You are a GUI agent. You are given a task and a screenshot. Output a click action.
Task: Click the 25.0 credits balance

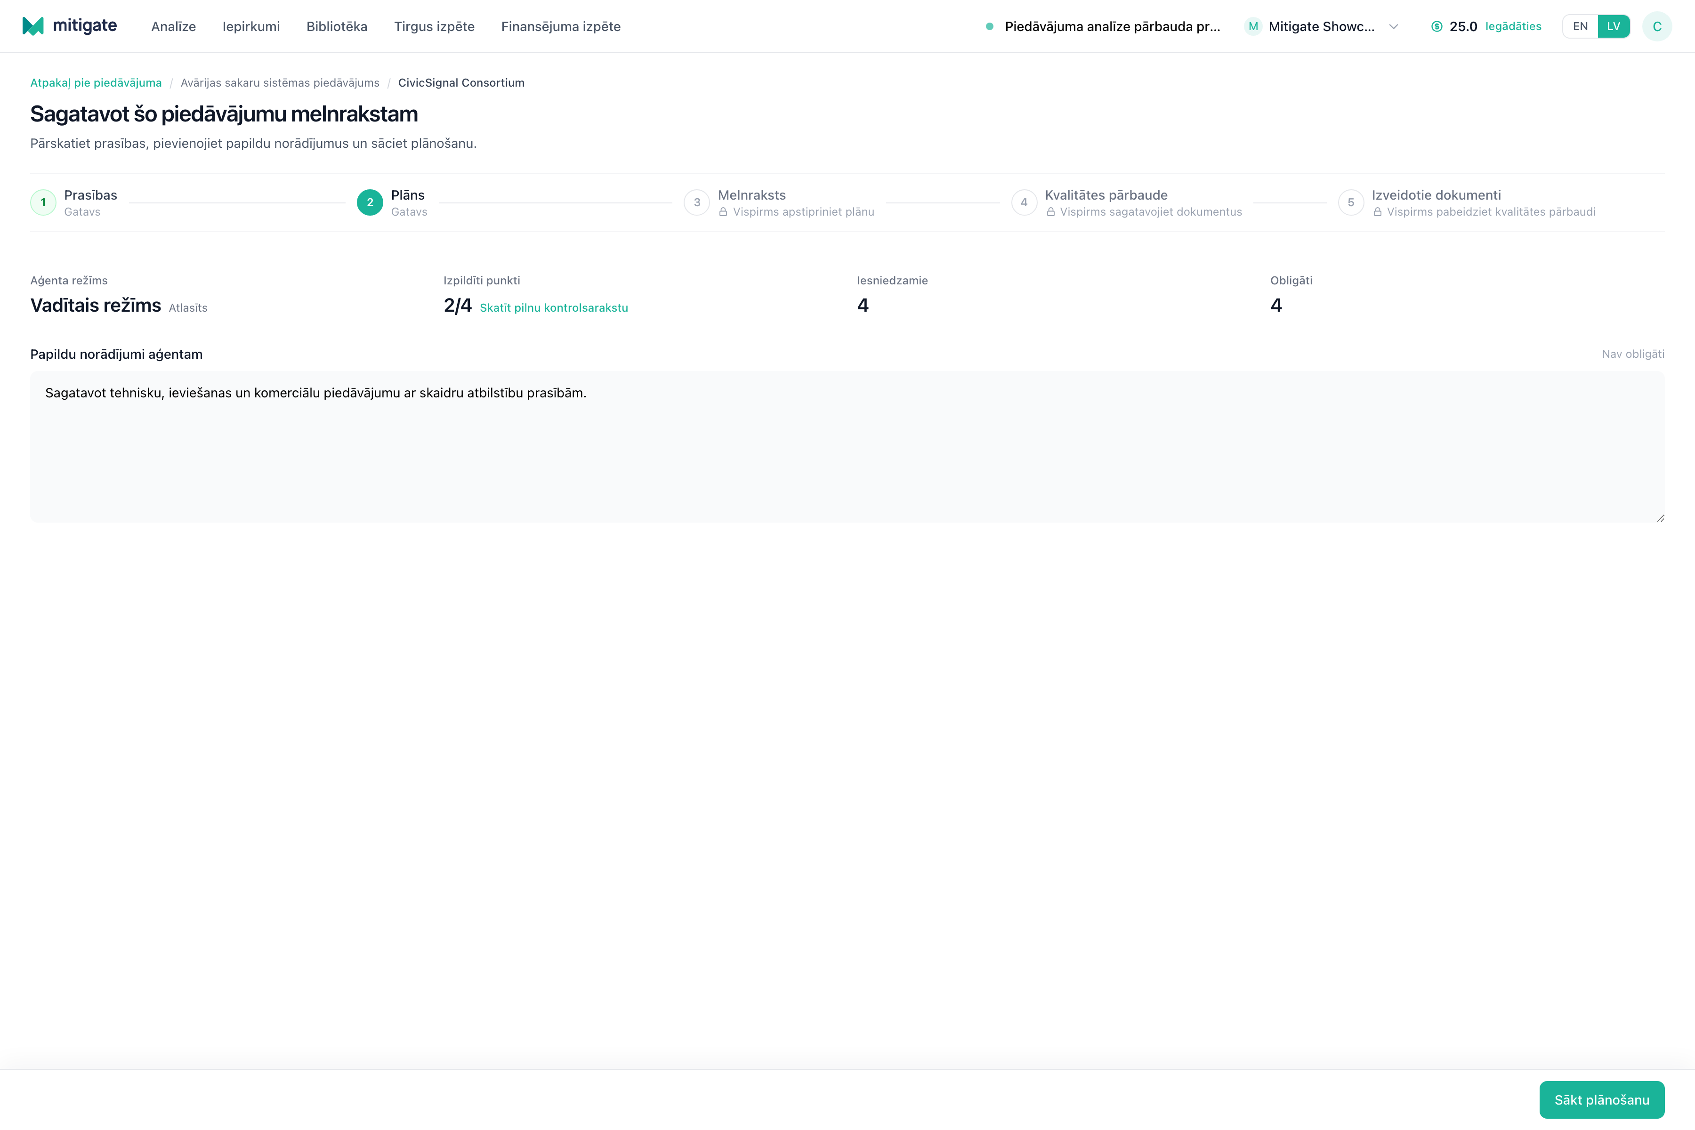tap(1463, 27)
